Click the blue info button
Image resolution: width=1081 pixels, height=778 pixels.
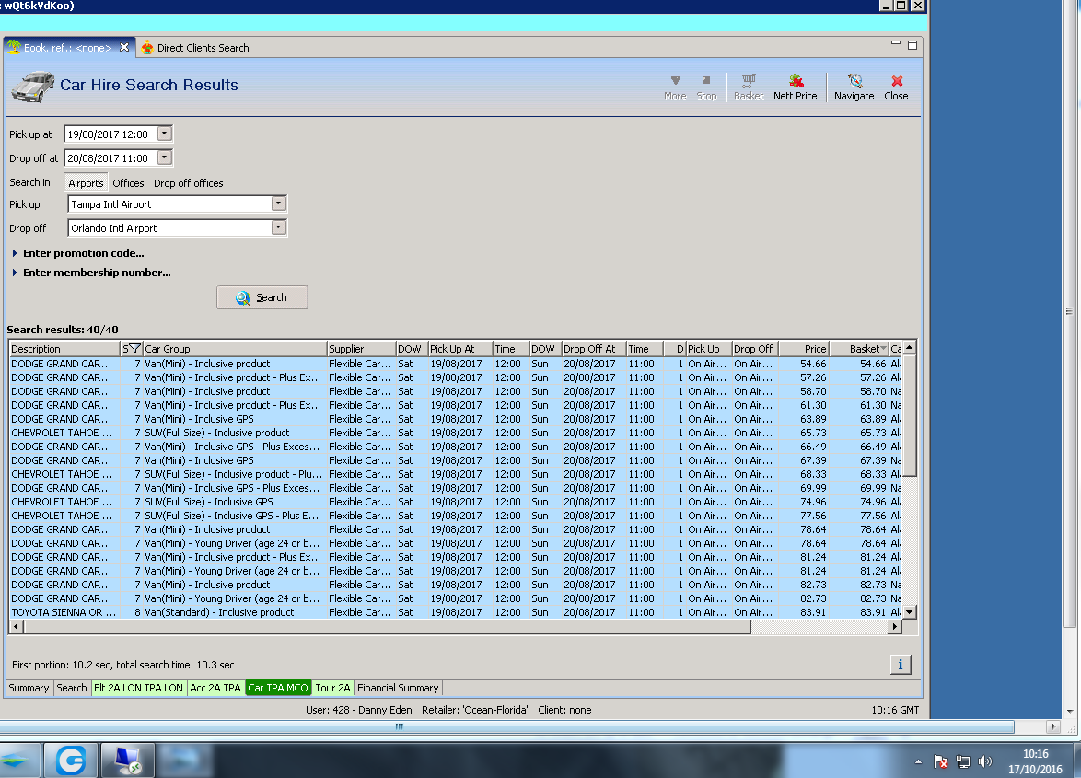pos(901,665)
